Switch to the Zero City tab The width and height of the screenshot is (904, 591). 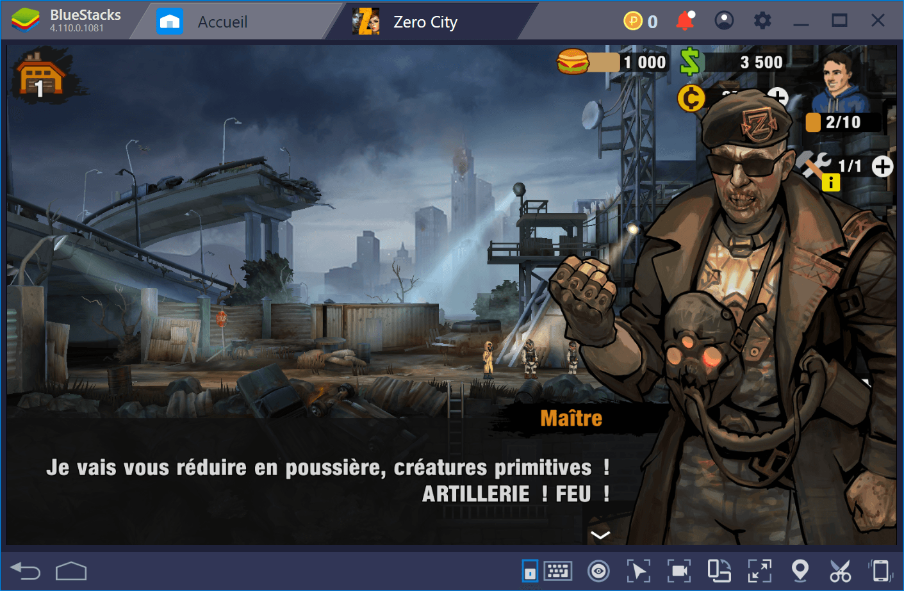(425, 22)
